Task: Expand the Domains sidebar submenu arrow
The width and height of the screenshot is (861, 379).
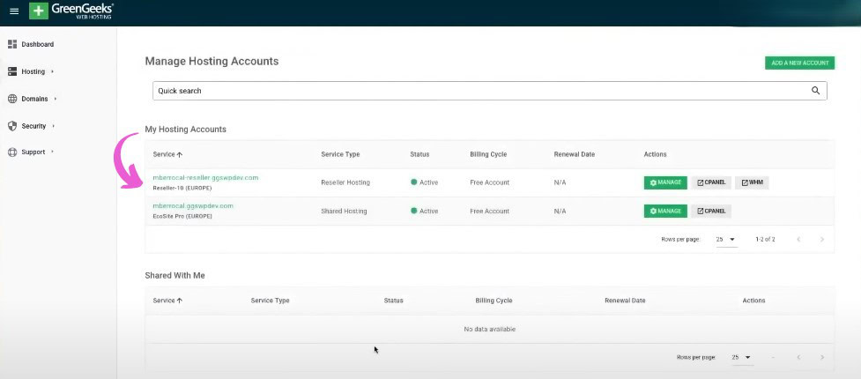Action: coord(56,99)
